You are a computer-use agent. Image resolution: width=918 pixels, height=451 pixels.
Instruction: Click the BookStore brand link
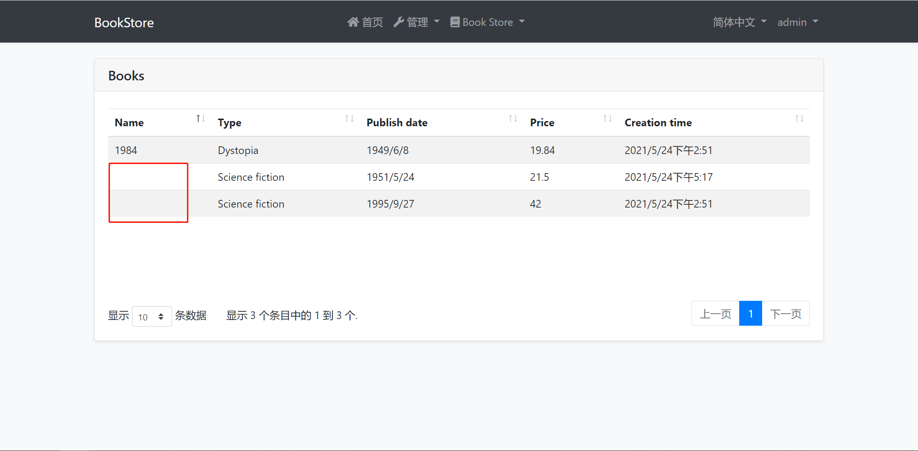click(x=123, y=22)
